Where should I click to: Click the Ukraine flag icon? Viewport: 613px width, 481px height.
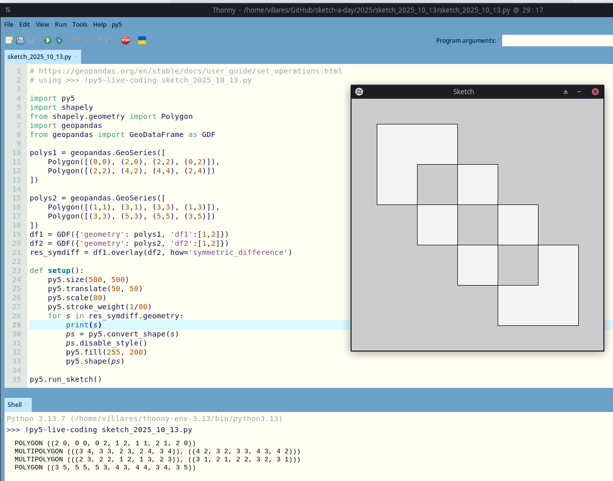142,40
